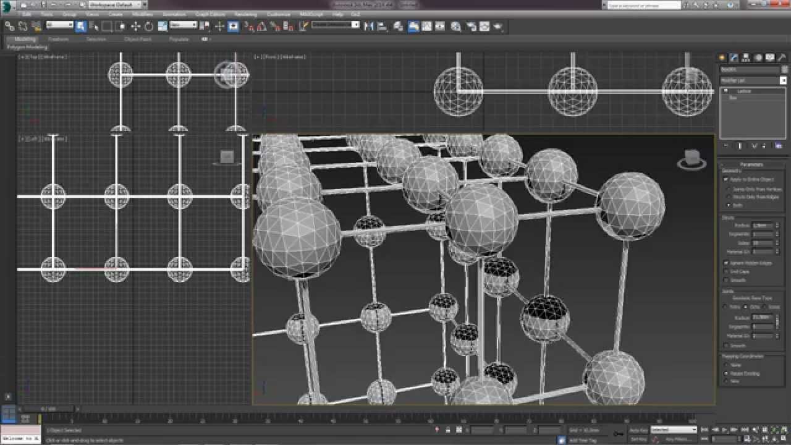Open the Modifiers menu
Screen dimensions: 791x445
click(x=143, y=14)
